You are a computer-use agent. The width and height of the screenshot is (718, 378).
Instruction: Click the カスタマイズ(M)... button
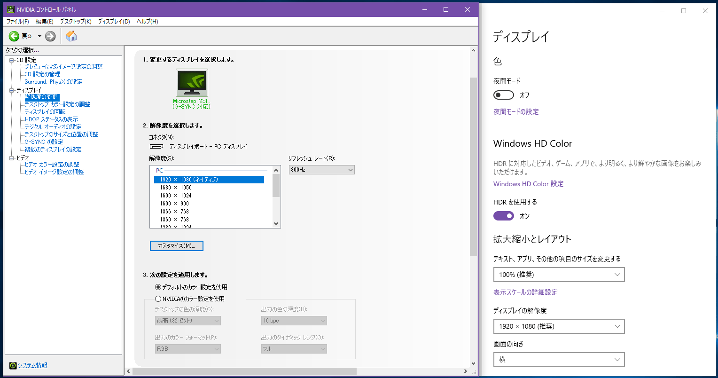(177, 246)
